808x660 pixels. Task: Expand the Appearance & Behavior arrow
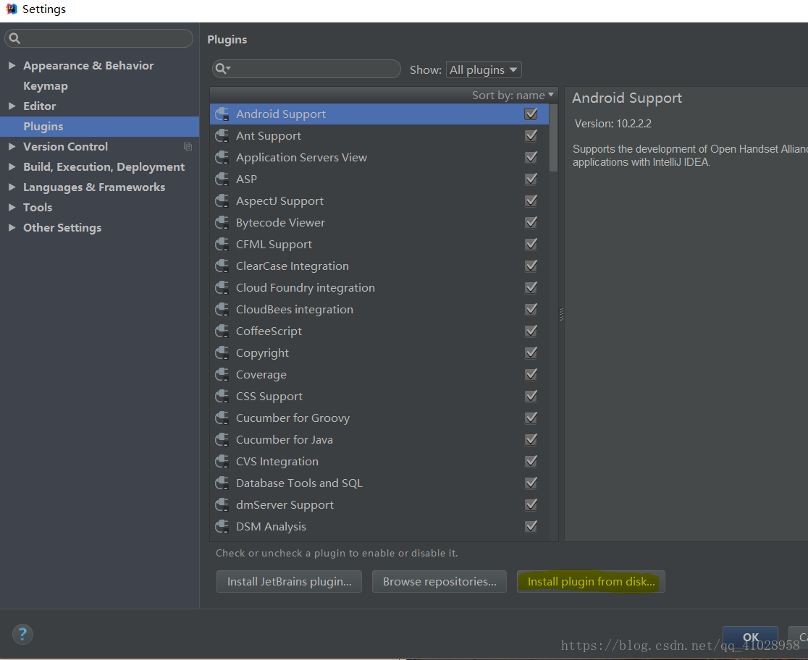click(12, 65)
